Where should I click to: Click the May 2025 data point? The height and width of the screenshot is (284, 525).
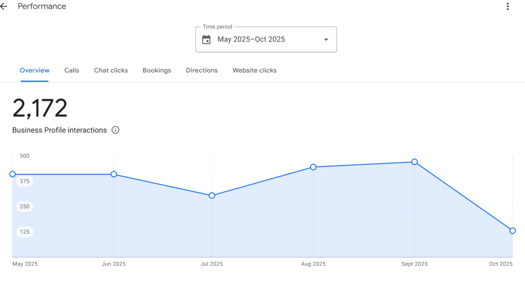click(x=13, y=174)
